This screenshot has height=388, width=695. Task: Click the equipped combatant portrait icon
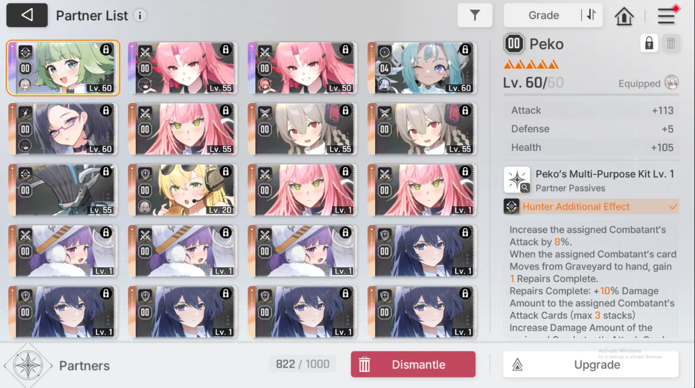pyautogui.click(x=672, y=83)
